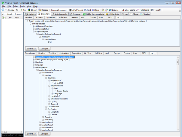Click the Tearoff button

tap(156, 10)
